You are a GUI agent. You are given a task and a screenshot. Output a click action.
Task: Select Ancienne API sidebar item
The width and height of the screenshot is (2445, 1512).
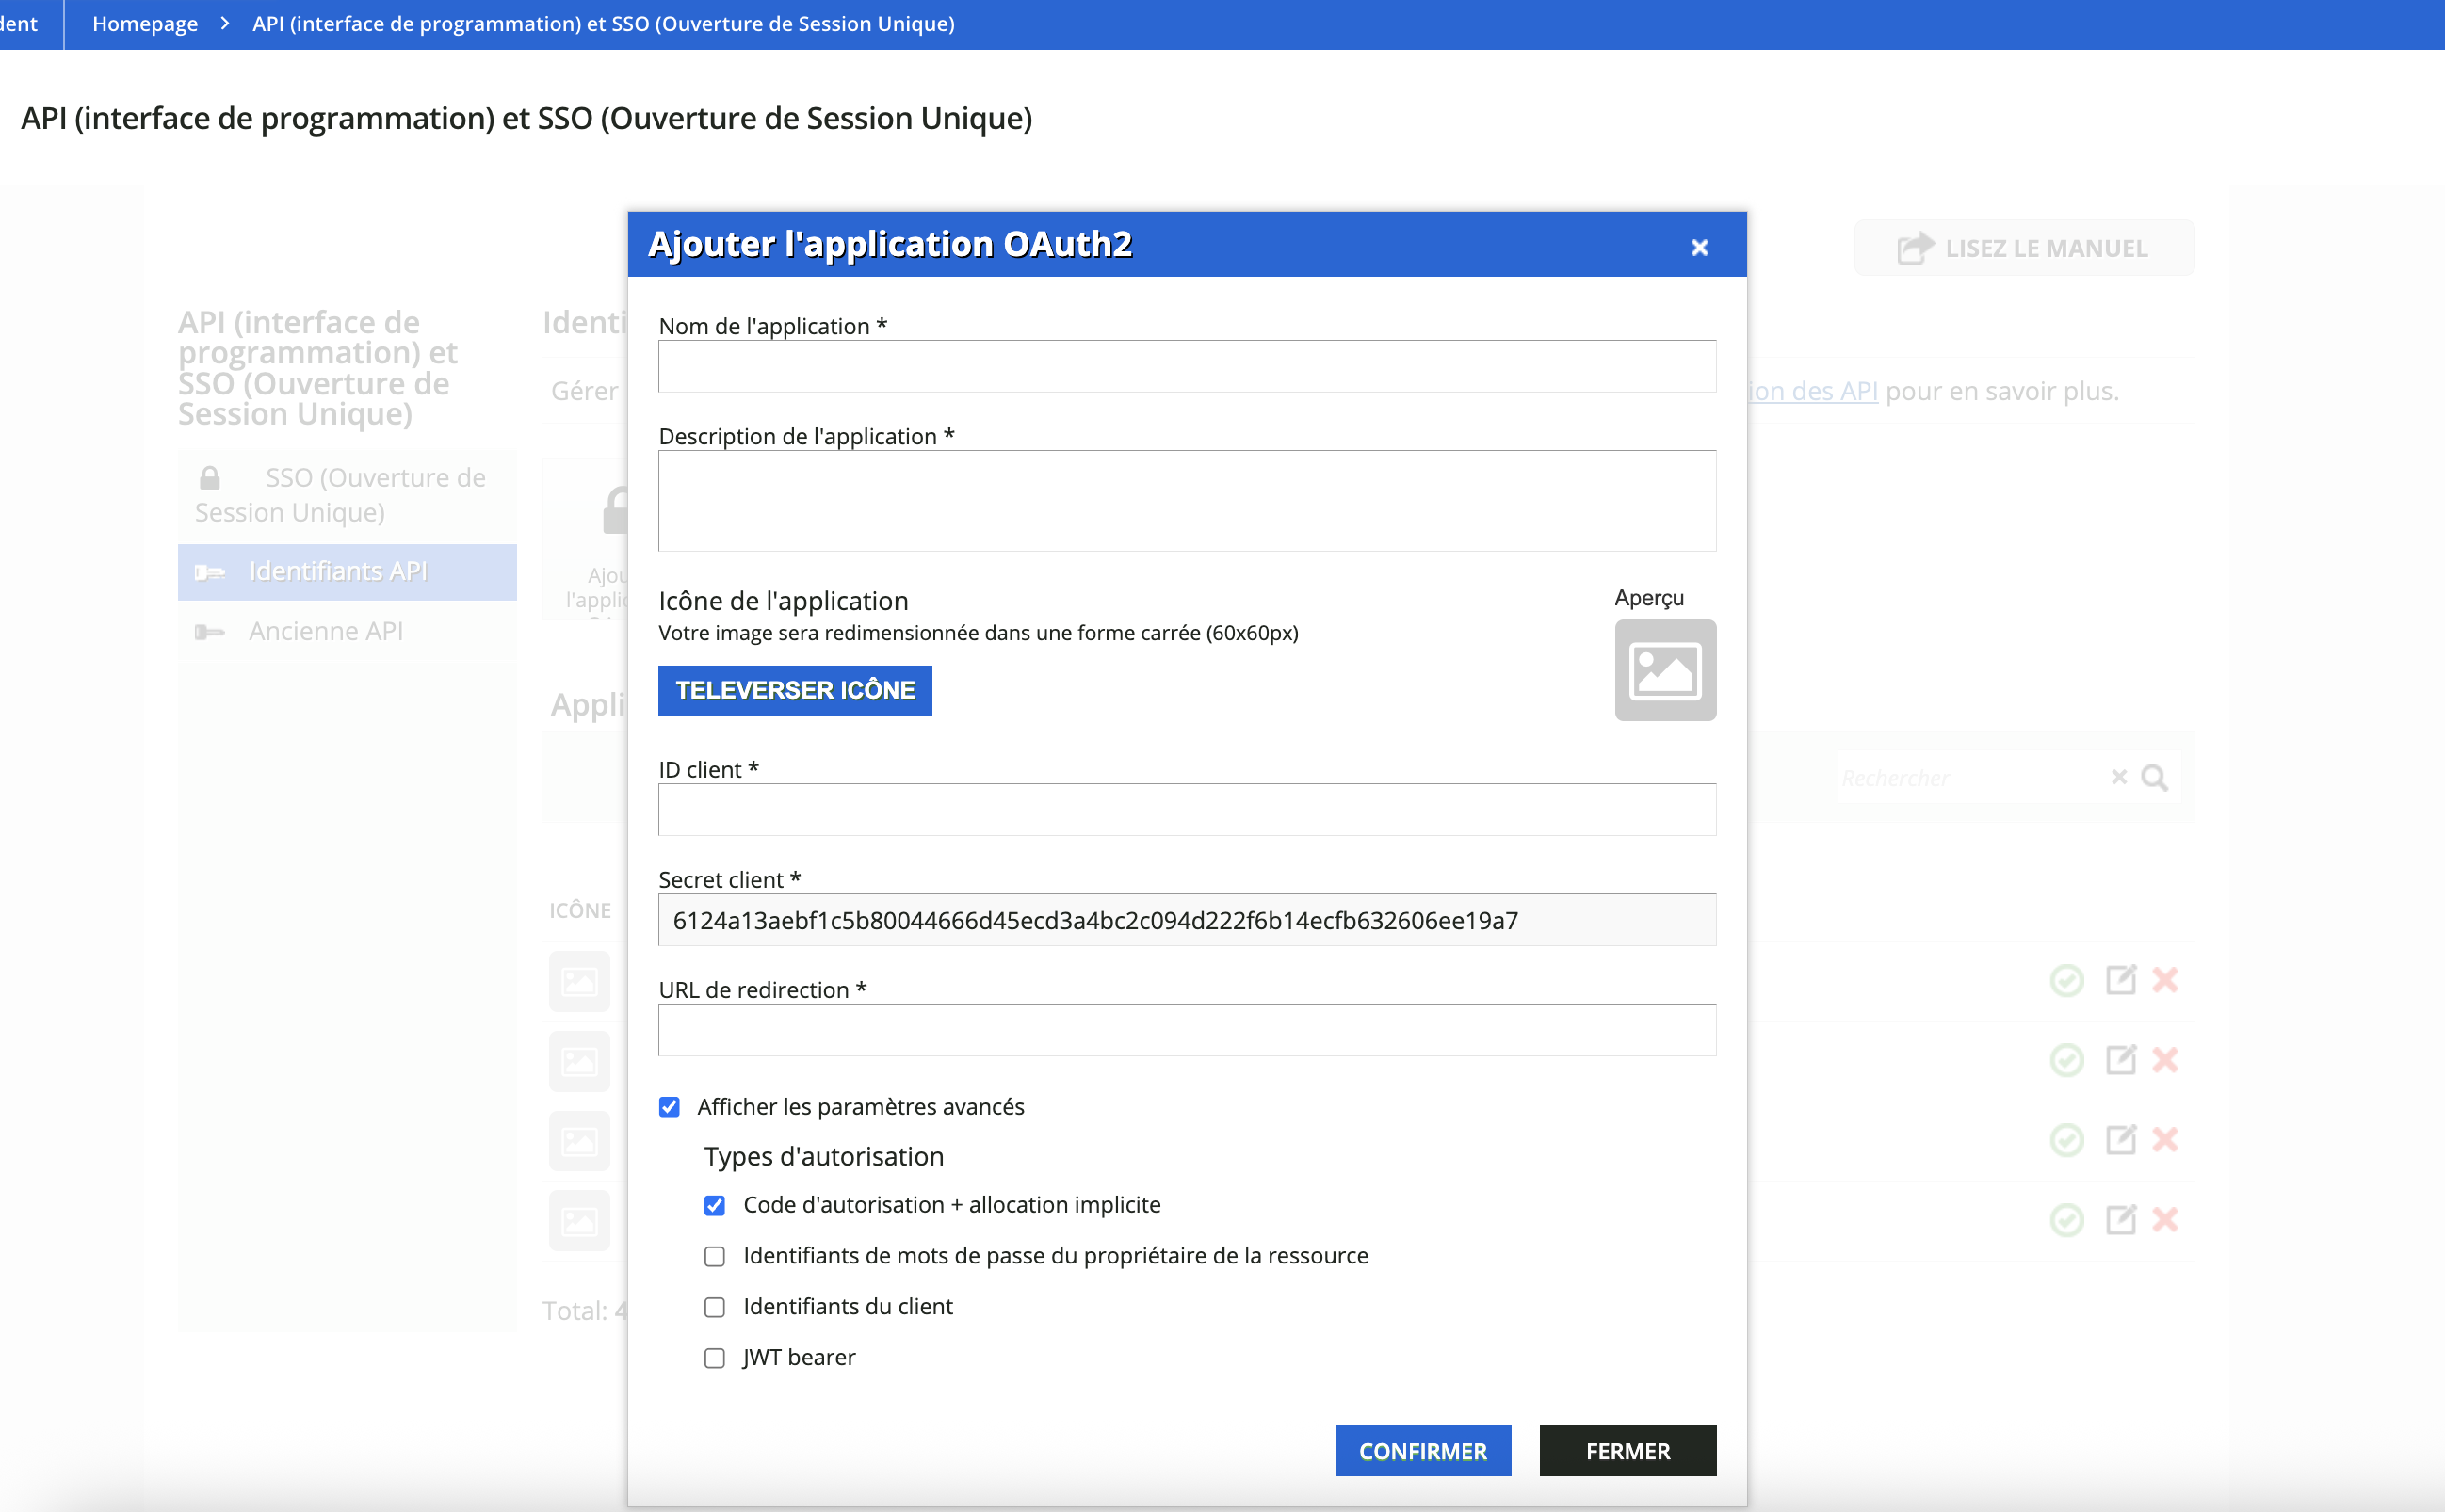[348, 632]
